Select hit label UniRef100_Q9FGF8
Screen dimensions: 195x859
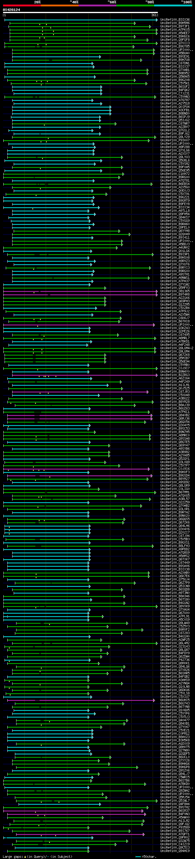175,40
